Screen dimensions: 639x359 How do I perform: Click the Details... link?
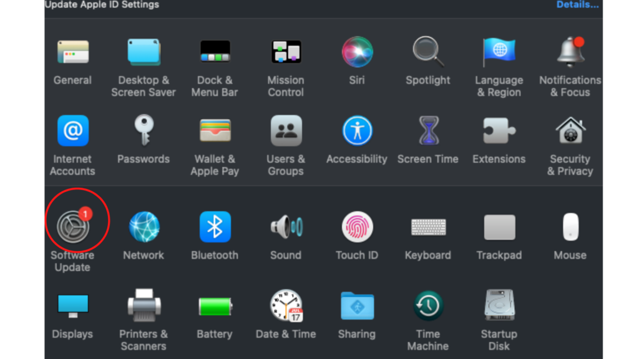point(577,4)
